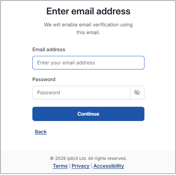This screenshot has width=176, height=175.
Task: Show the password via the eye toggle
Action: click(137, 92)
